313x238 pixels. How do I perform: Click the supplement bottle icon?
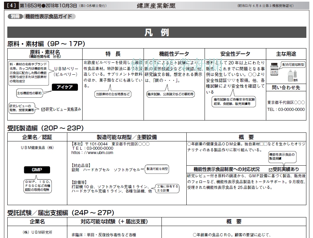(274, 69)
